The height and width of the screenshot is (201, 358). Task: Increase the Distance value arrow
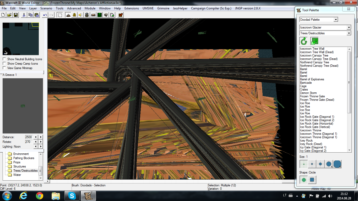41,137
